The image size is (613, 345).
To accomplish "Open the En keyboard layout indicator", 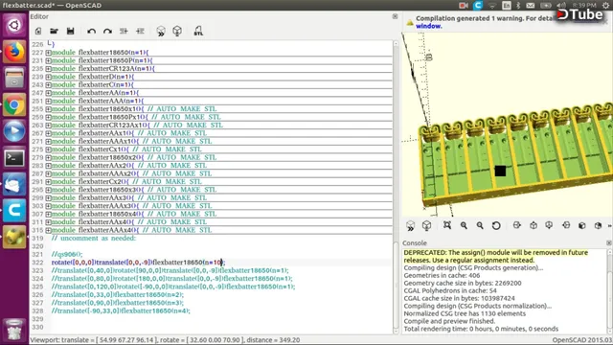I will (x=507, y=5).
